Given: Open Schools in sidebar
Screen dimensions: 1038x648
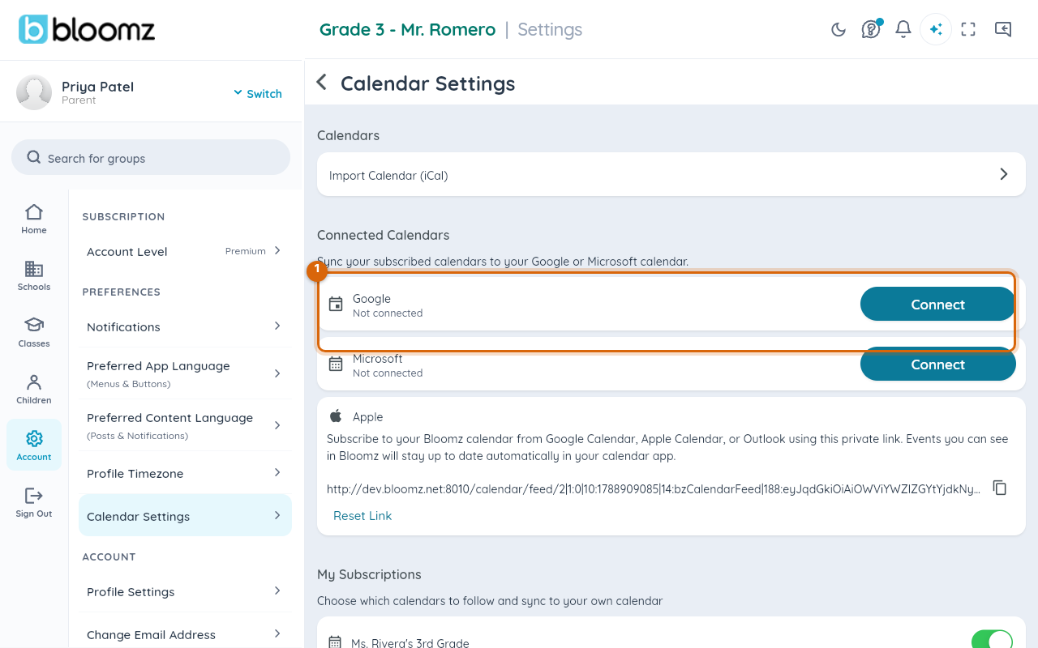Looking at the screenshot, I should click(x=34, y=276).
